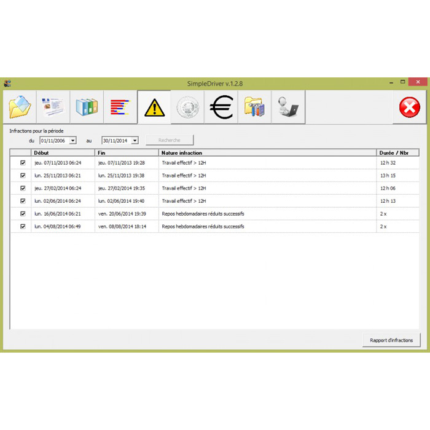Open the folder icon in the toolbar
430x430 pixels.
pyautogui.click(x=20, y=107)
